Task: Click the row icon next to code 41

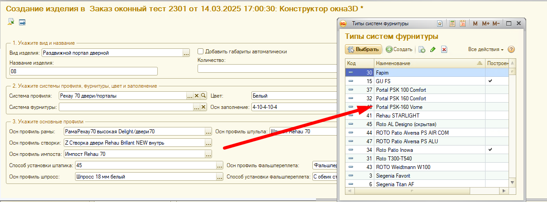Action: (x=350, y=115)
